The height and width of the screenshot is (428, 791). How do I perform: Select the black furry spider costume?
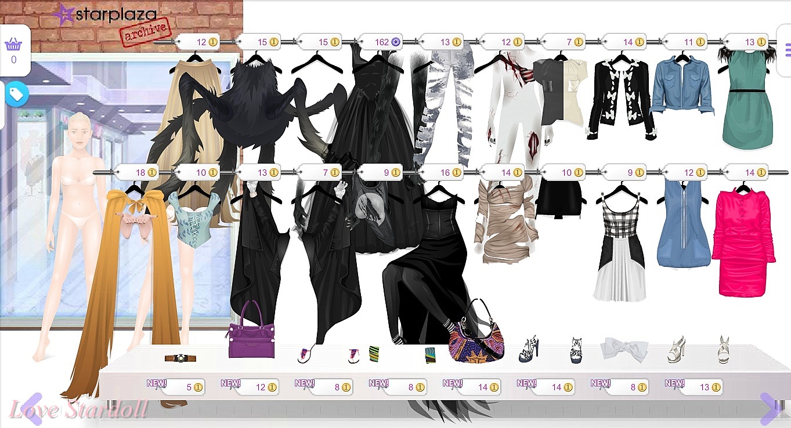coord(255,110)
